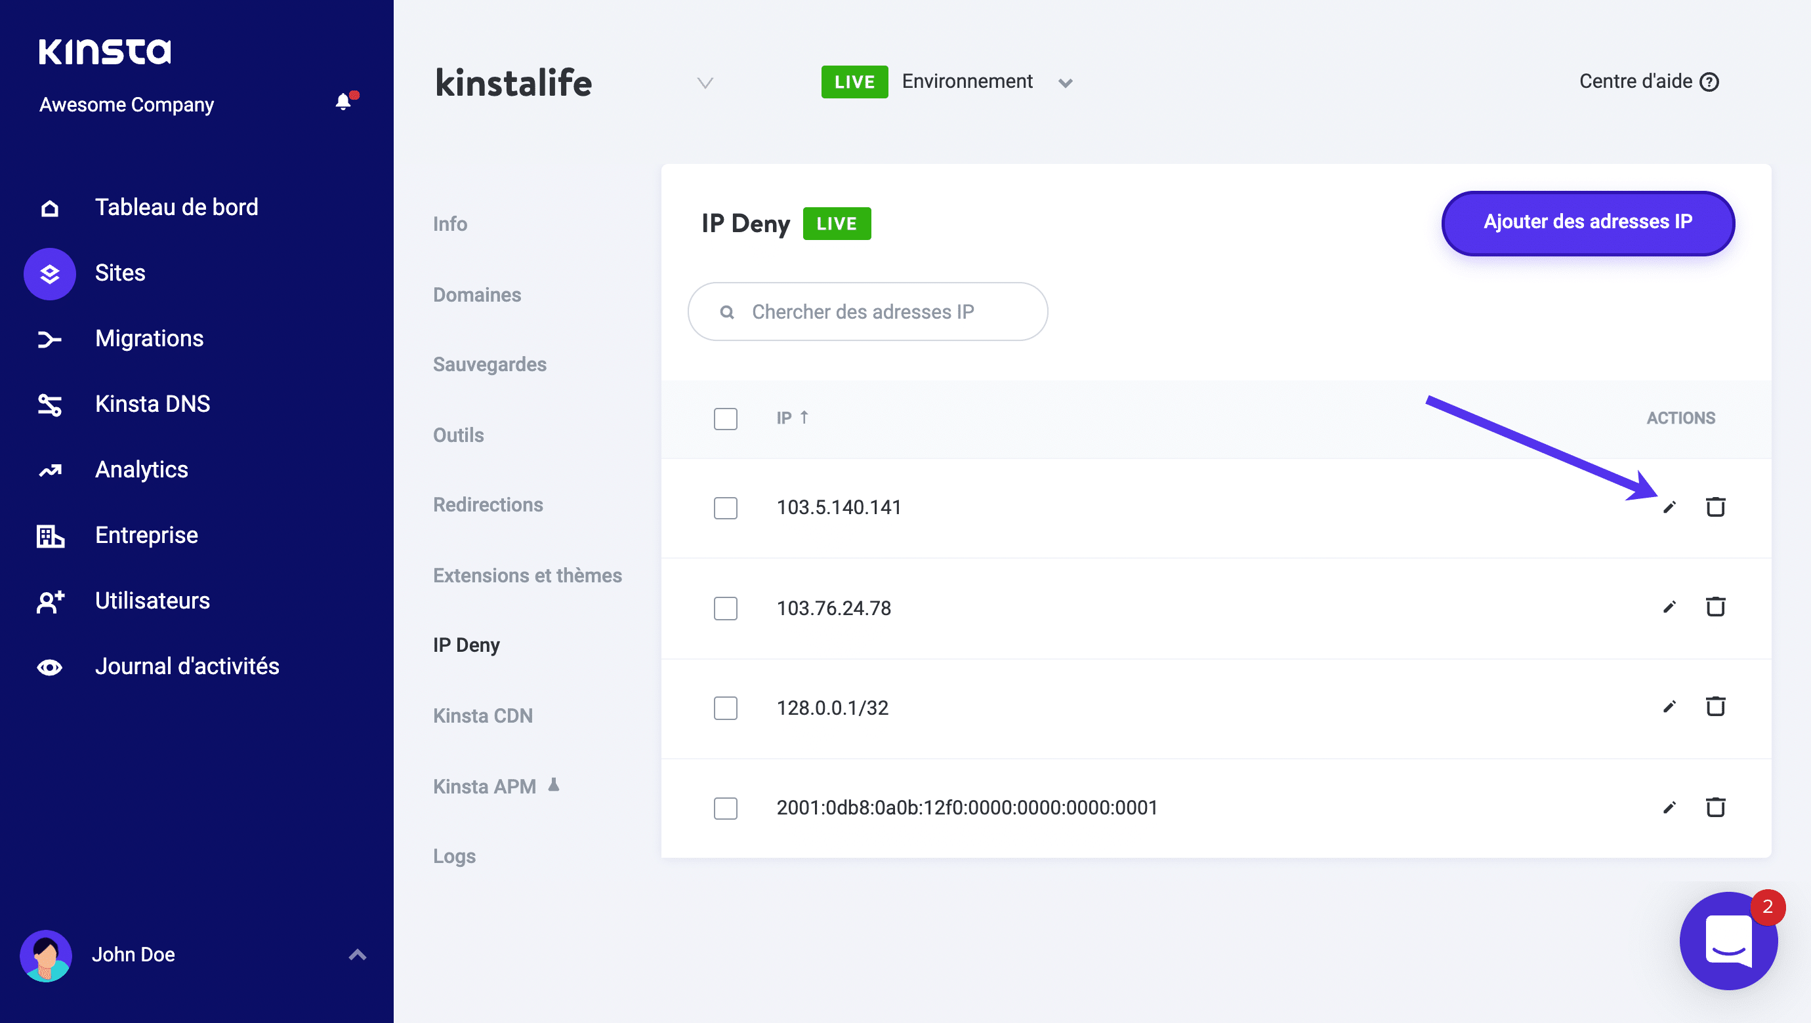Check the box for 103.5.140.141
The image size is (1811, 1023).
tap(725, 508)
